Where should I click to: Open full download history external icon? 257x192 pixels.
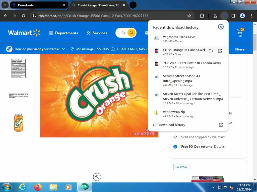[221, 125]
